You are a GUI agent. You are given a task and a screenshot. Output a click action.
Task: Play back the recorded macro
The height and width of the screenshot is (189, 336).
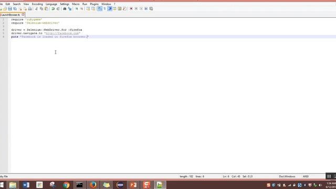point(141,9)
